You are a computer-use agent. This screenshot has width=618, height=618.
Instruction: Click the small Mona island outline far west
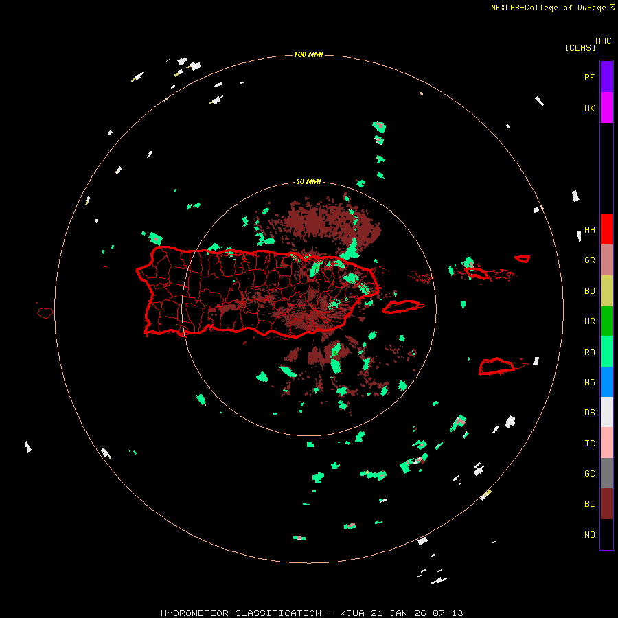[x=45, y=313]
